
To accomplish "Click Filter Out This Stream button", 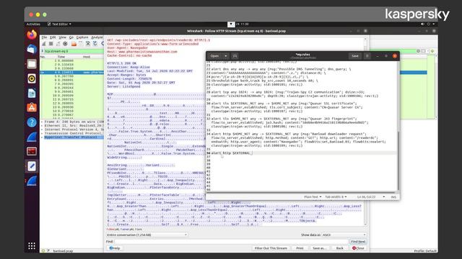I will click(271, 248).
